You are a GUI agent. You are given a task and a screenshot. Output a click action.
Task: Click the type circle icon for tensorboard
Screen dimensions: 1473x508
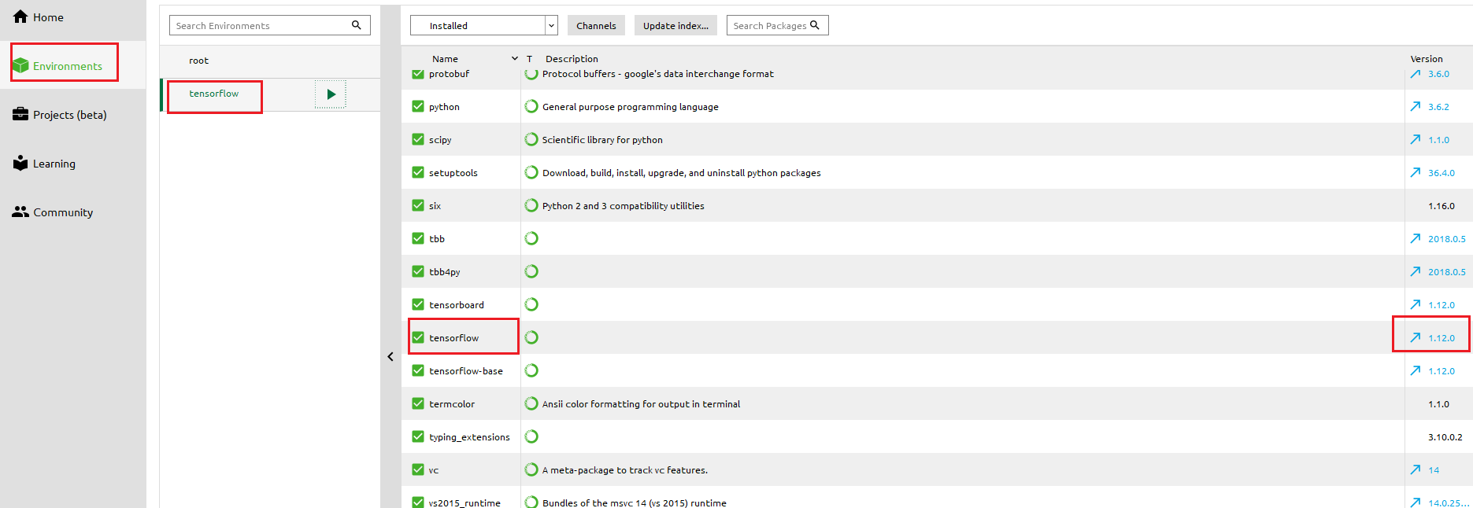(x=531, y=304)
